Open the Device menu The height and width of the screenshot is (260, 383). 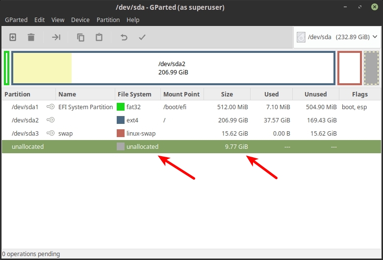tap(80, 20)
